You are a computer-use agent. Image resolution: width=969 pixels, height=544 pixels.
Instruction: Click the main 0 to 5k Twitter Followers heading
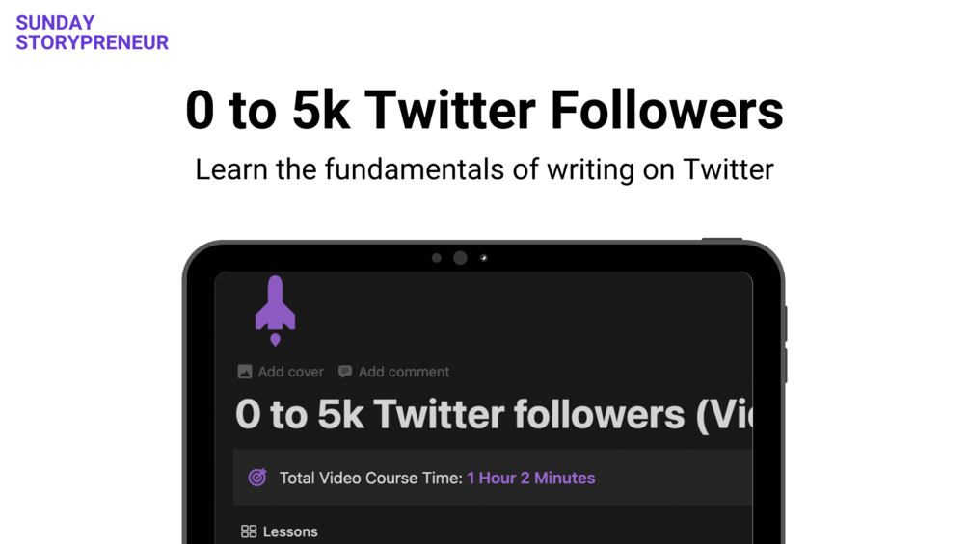tap(484, 110)
